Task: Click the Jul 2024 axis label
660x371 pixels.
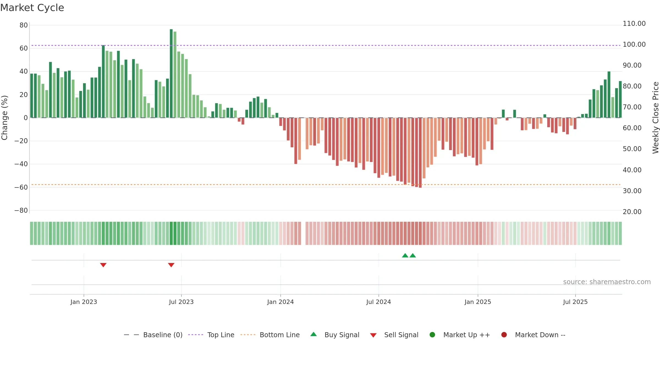Action: click(x=379, y=302)
